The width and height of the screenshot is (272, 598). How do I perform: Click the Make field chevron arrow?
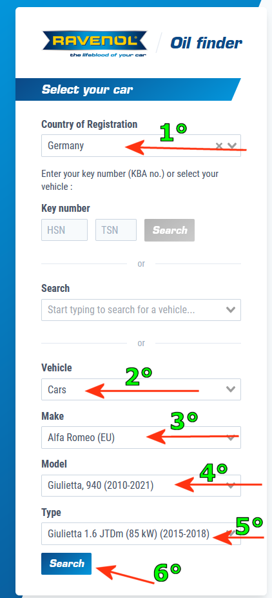[231, 437]
